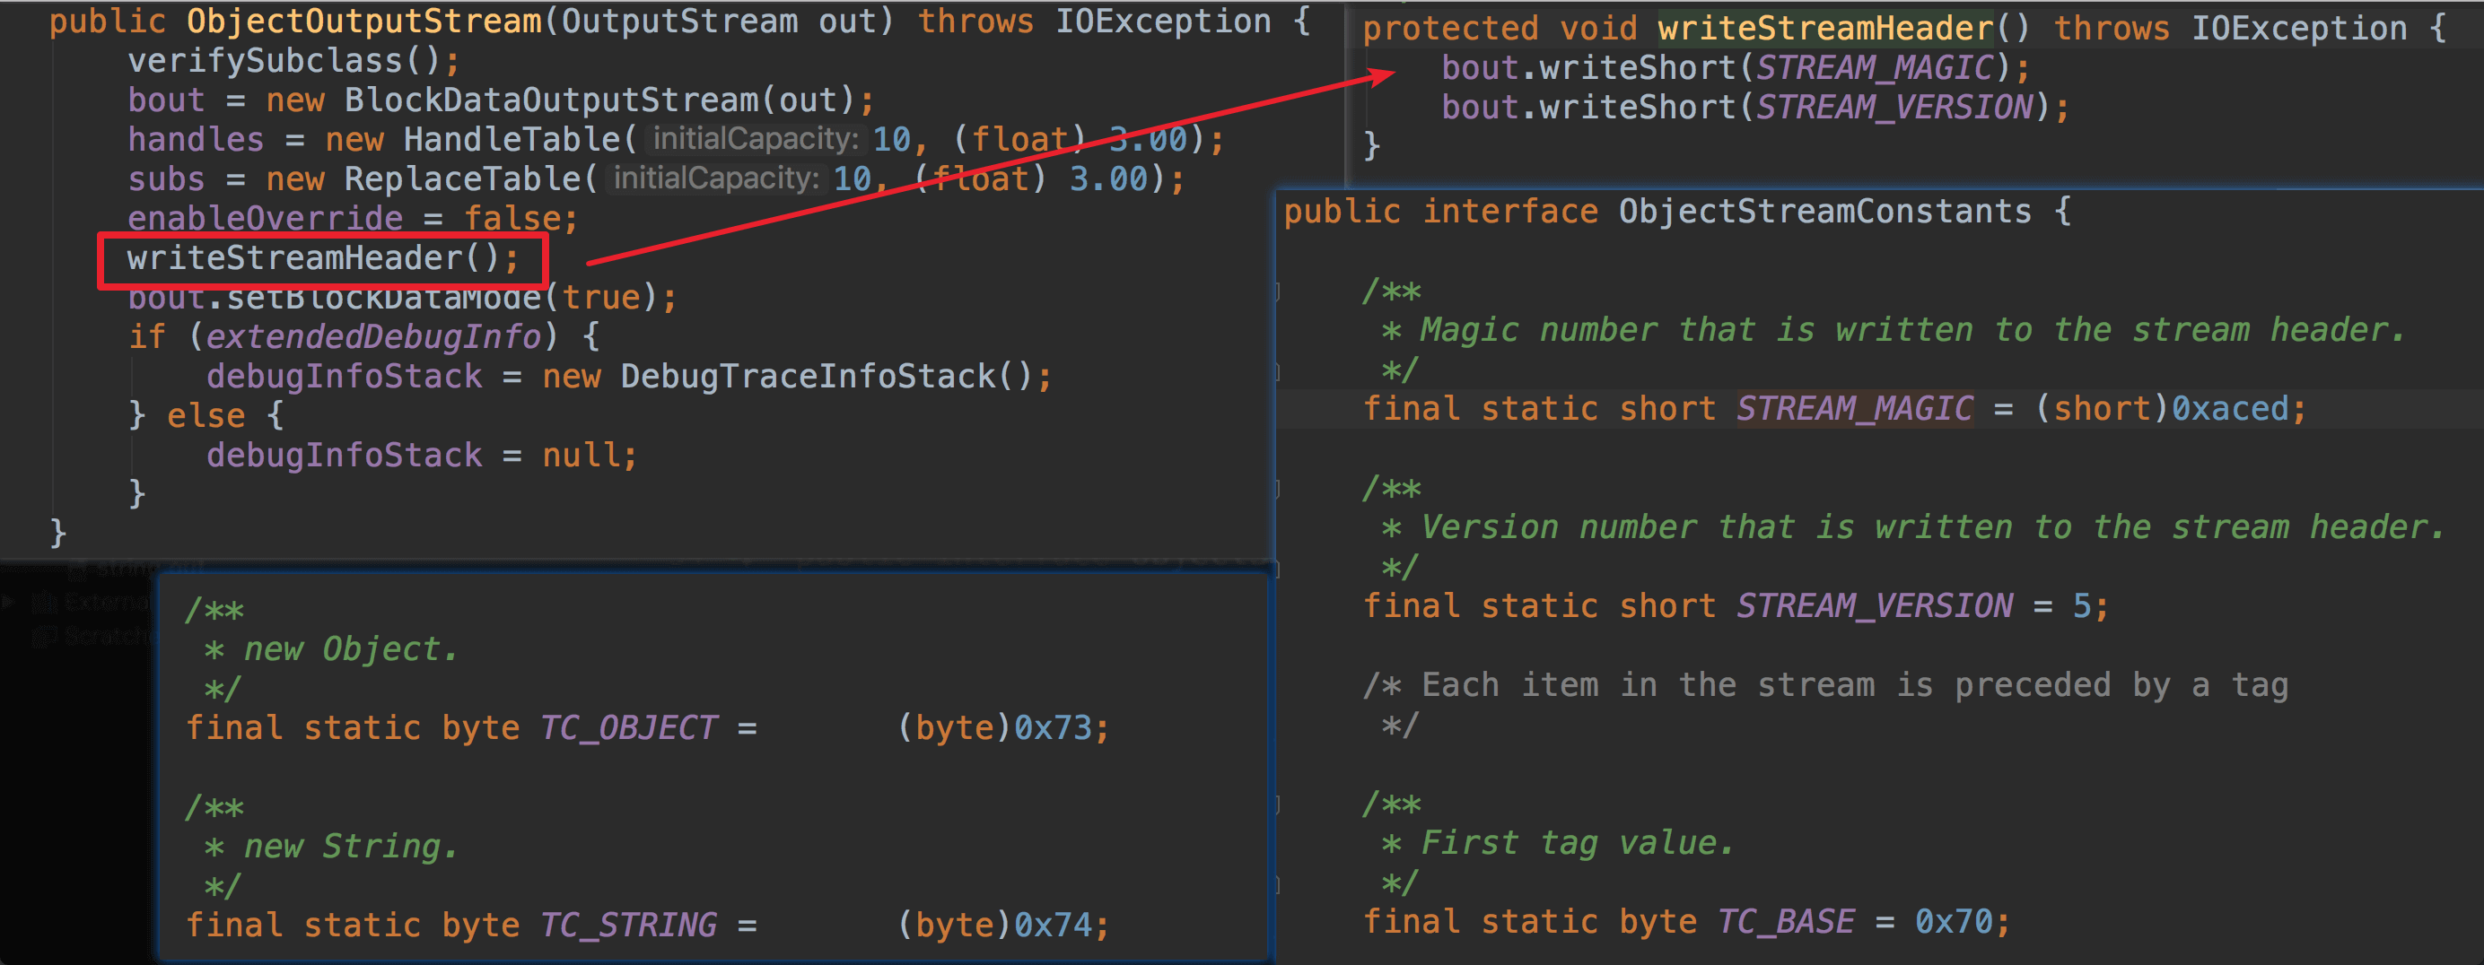Click setBlockDataMode in the constructor
The width and height of the screenshot is (2484, 965).
384,298
